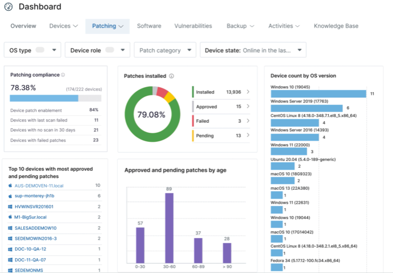The height and width of the screenshot is (273, 393).
Task: Click gray Approved legend color marker
Action: (193, 106)
